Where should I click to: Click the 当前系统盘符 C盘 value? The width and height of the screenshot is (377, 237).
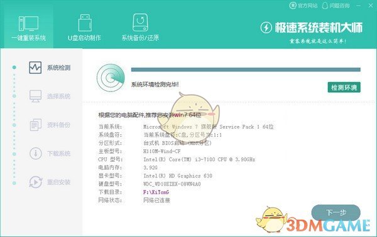coord(182,135)
